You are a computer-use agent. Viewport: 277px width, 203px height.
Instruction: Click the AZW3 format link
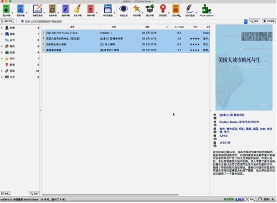click(223, 136)
